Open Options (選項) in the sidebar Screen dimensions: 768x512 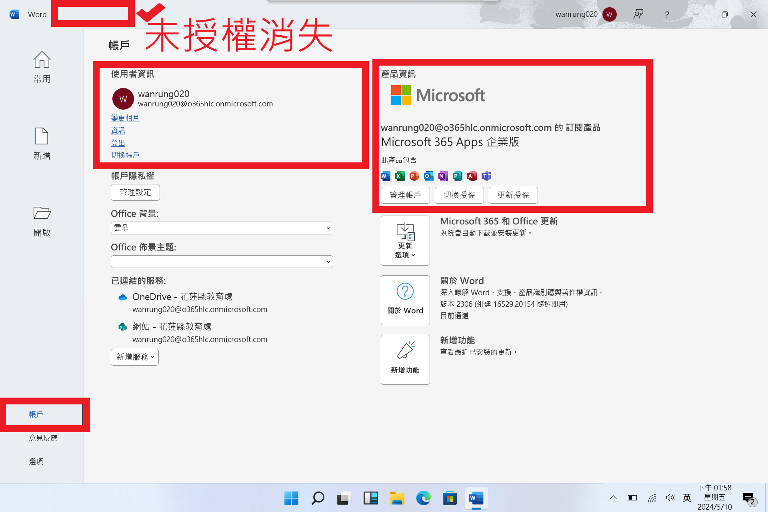coord(36,462)
